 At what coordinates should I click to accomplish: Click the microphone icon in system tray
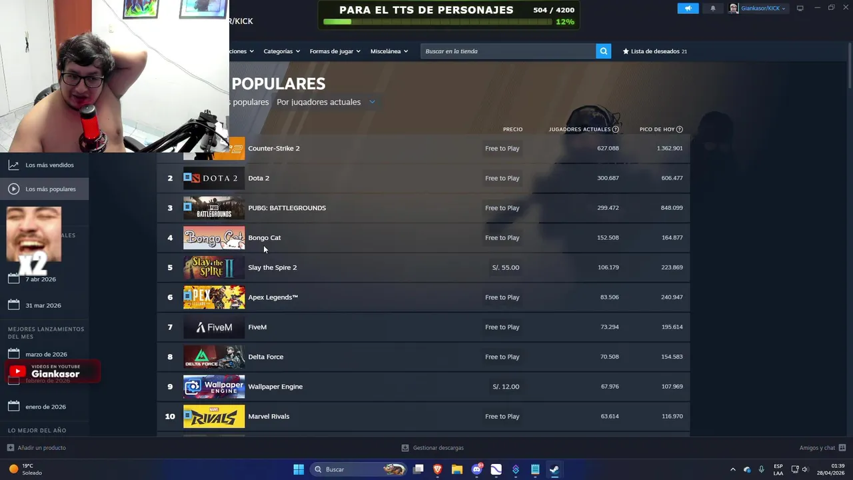pyautogui.click(x=761, y=469)
